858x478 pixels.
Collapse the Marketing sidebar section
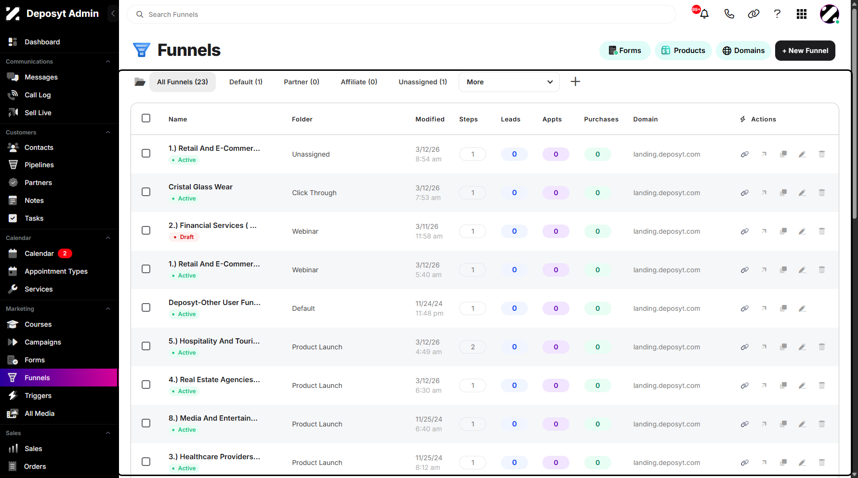point(108,309)
